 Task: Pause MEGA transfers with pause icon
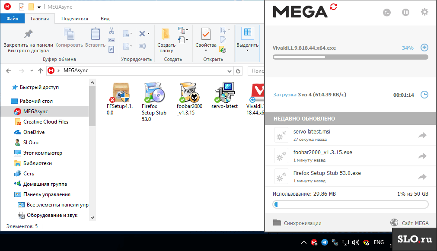(405, 13)
